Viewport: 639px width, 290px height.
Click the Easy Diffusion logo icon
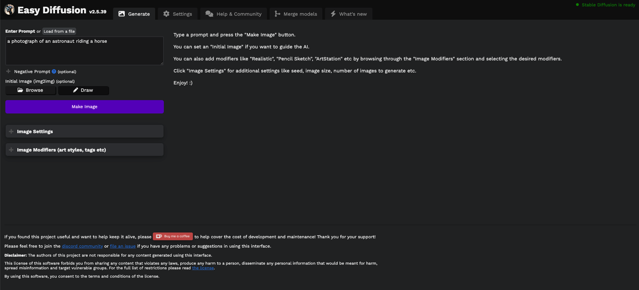[9, 10]
